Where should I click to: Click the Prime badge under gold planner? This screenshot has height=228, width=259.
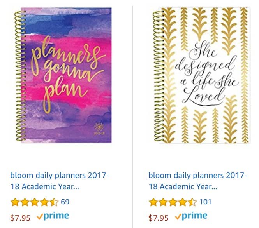[191, 216]
